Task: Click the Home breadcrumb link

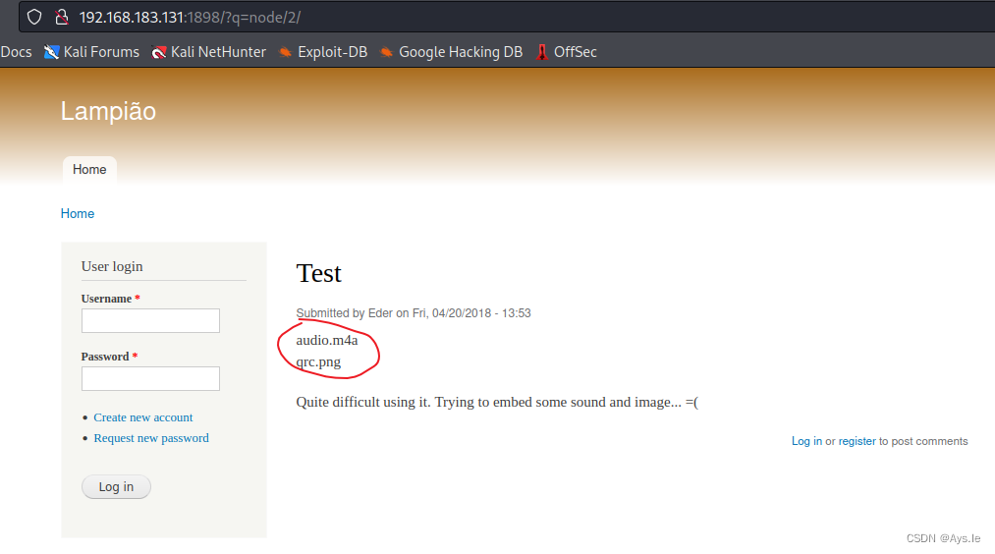Action: [x=78, y=214]
